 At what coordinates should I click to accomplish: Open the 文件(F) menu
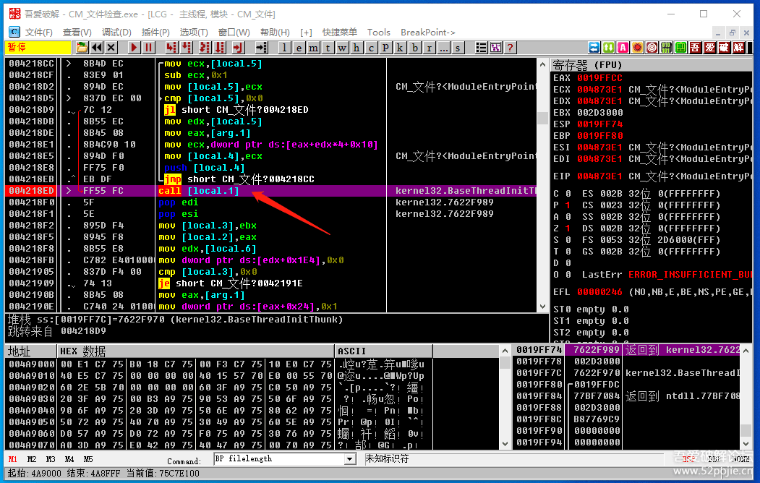(x=38, y=33)
